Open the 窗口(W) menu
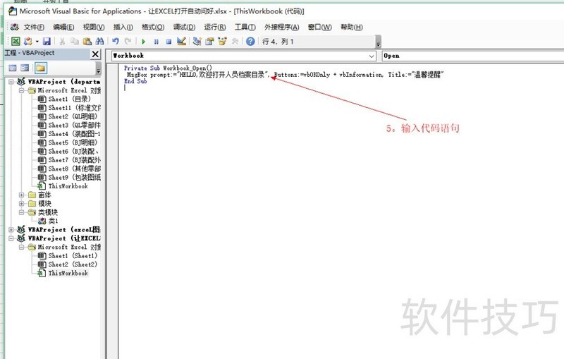This screenshot has width=564, height=359. pos(320,27)
